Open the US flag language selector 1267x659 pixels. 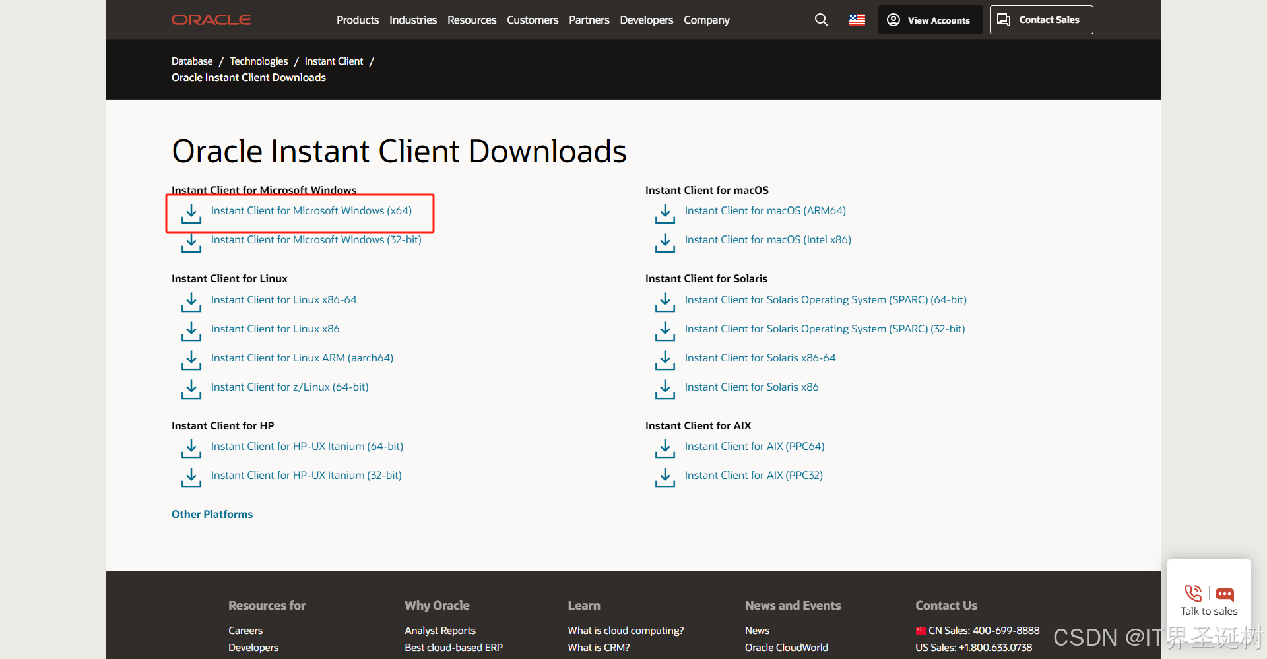[x=857, y=20]
